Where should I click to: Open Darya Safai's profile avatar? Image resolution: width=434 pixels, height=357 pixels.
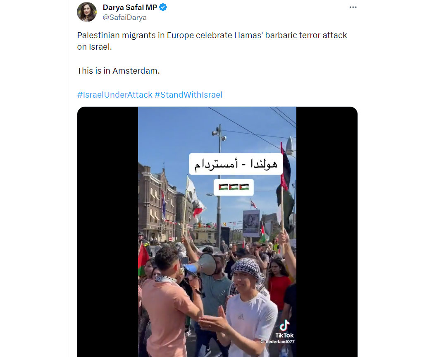tap(87, 12)
